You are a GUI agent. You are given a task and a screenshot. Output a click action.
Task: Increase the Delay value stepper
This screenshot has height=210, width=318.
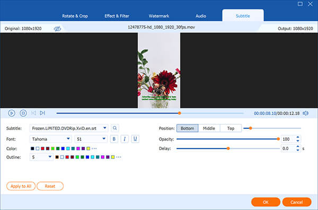click(x=298, y=147)
